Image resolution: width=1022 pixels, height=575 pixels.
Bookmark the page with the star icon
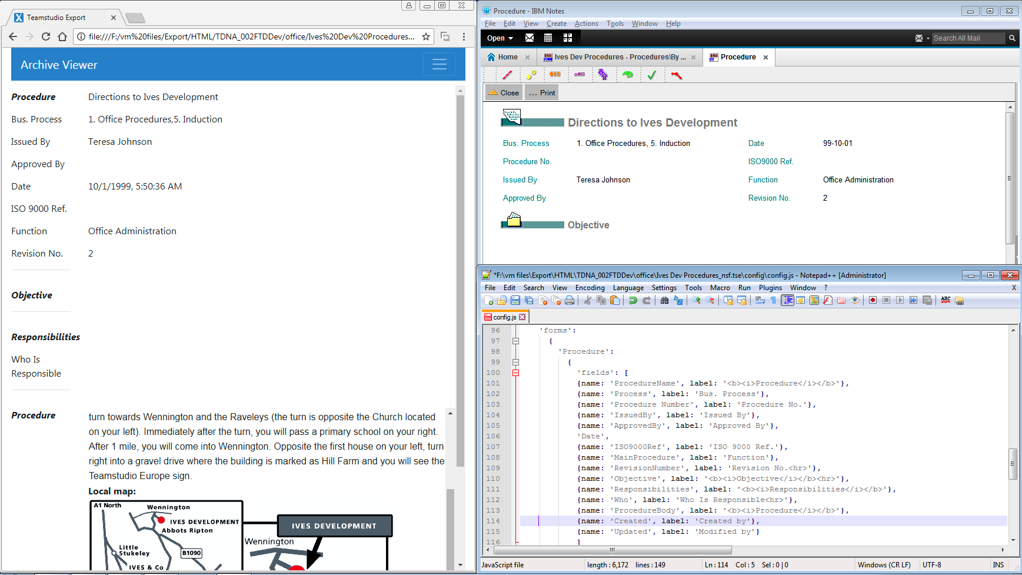click(426, 36)
